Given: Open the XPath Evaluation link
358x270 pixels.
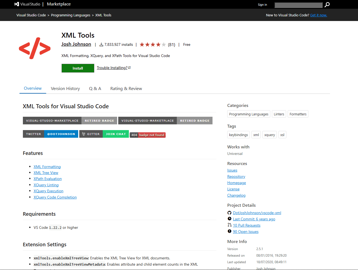Looking at the screenshot, I should pyautogui.click(x=48, y=179).
